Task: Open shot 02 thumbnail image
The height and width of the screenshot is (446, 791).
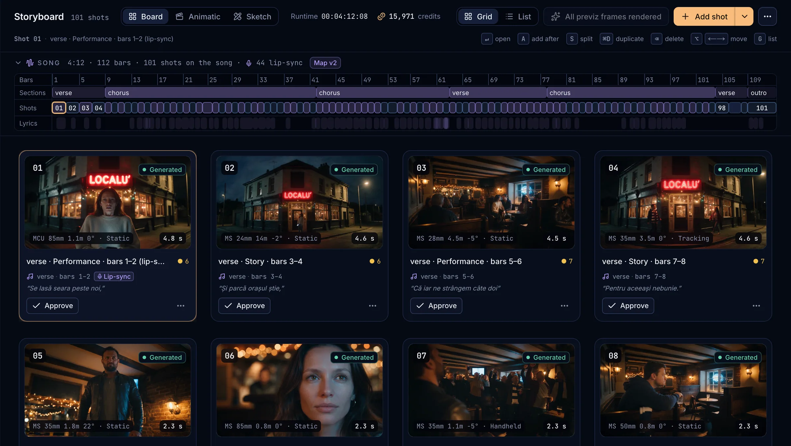Action: coord(299,202)
